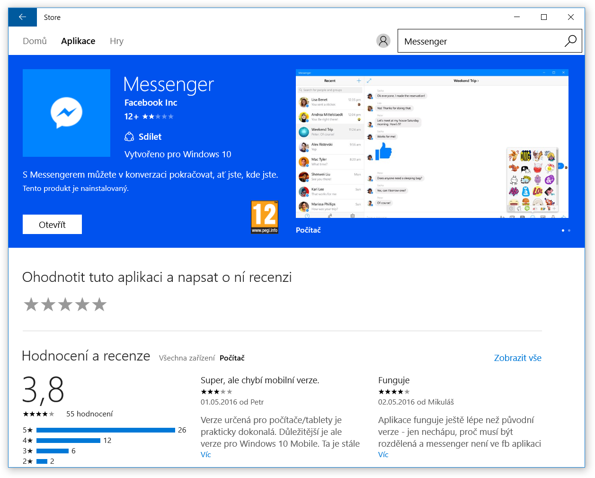Rate the app two stars
This screenshot has height=478, width=595.
48,305
